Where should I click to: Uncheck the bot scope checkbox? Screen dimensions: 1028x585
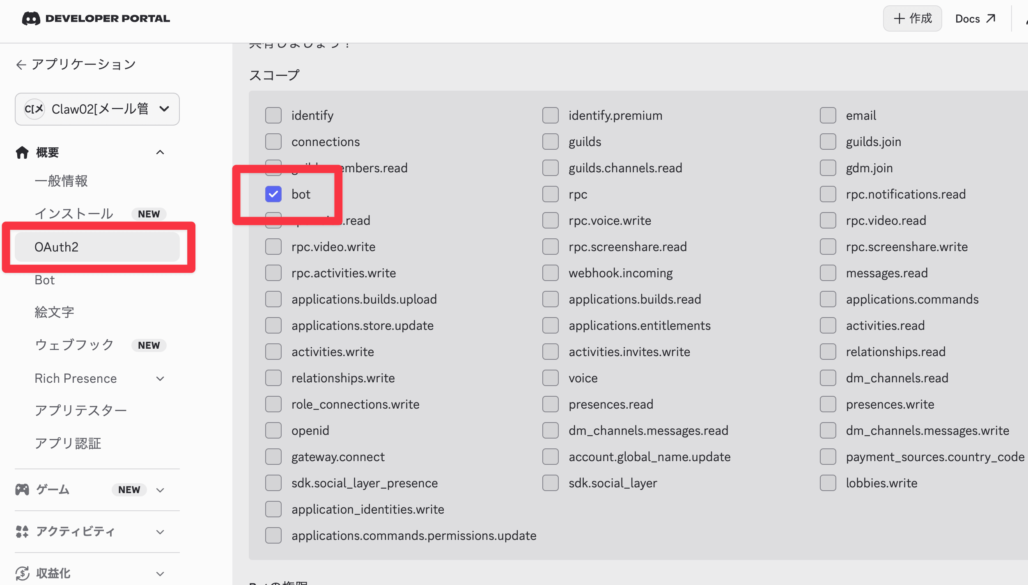[273, 194]
